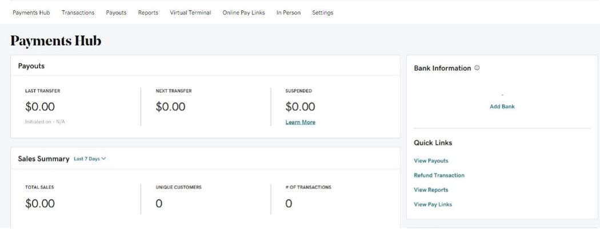
Task: Open the View Reports quick link
Action: pyautogui.click(x=431, y=190)
